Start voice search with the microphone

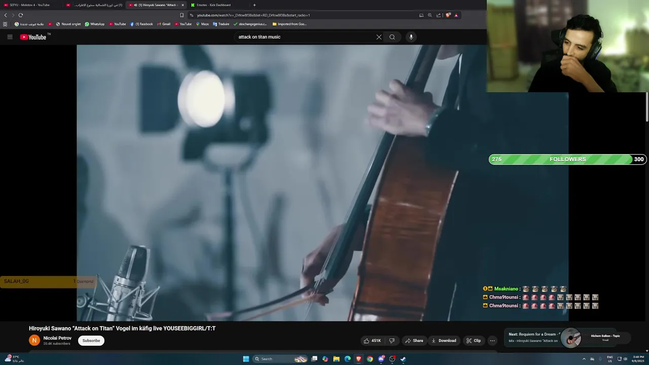point(411,37)
